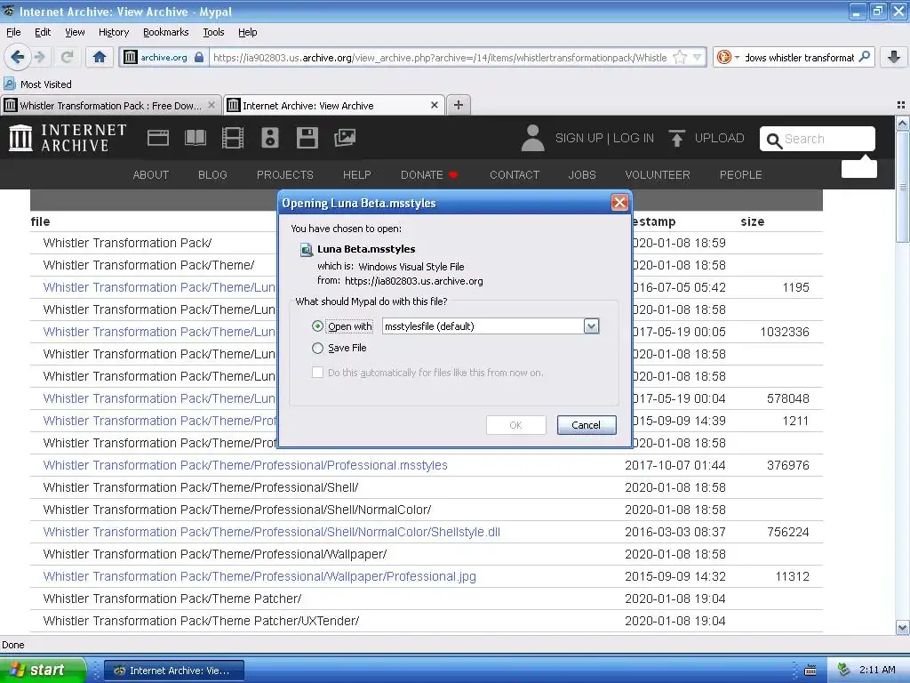Open the Audio speaker icon
The image size is (910, 683).
(x=270, y=138)
